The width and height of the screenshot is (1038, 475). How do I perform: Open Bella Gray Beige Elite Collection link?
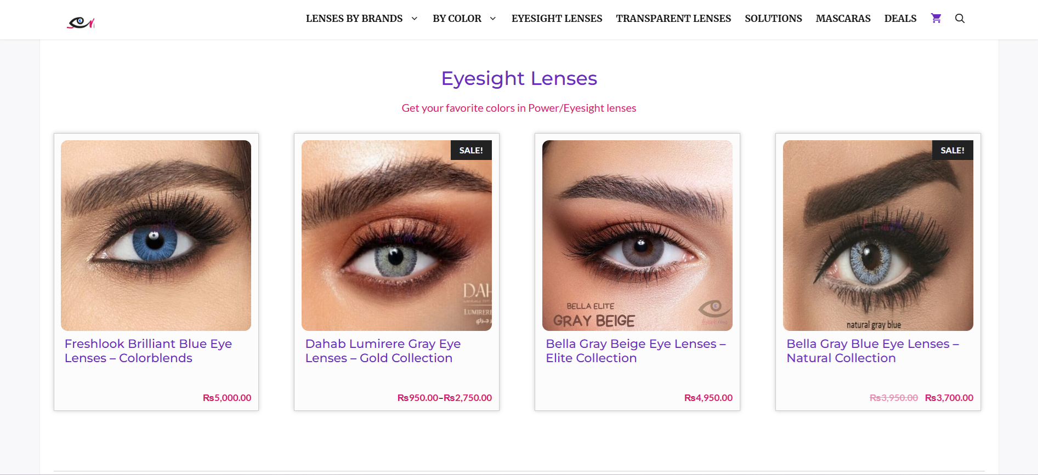(636, 351)
